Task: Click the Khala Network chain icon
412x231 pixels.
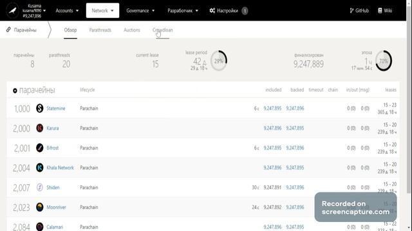Action: [x=40, y=167]
